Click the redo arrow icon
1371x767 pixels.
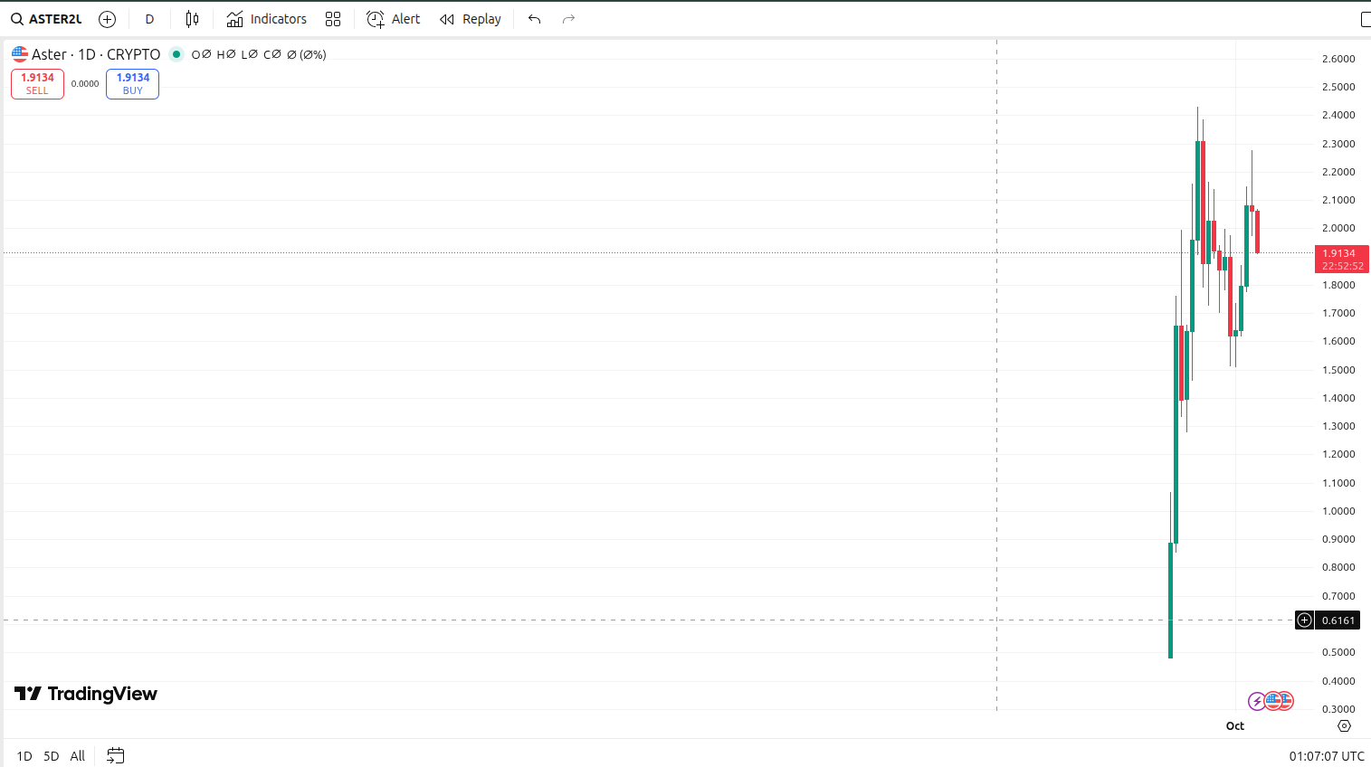click(568, 19)
